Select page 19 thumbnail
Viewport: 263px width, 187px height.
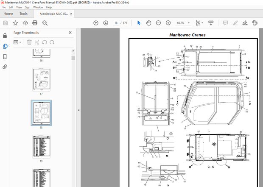[41, 147]
